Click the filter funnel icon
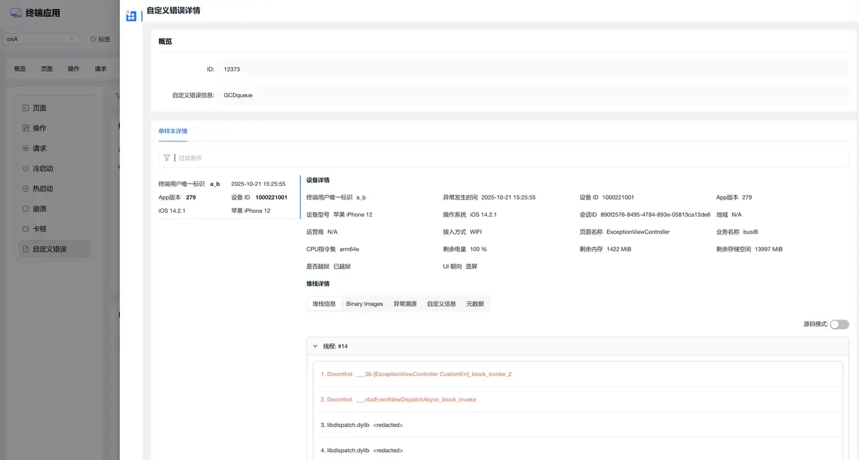The width and height of the screenshot is (859, 460). click(167, 158)
